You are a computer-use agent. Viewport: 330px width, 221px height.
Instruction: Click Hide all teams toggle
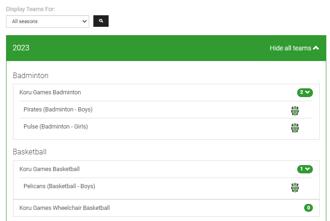(x=290, y=48)
